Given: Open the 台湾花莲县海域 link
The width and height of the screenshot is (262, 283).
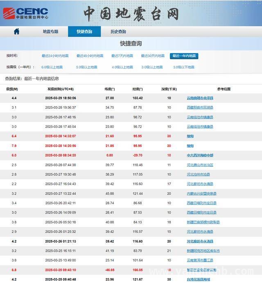Looking at the screenshot, I should click(198, 279).
